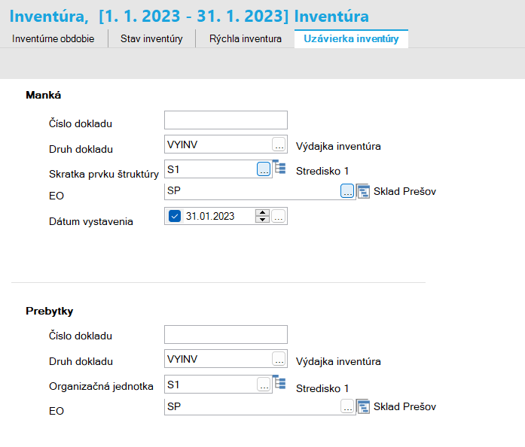Open EO tree icon in Prebytky section
The width and height of the screenshot is (525, 447).
pos(363,406)
